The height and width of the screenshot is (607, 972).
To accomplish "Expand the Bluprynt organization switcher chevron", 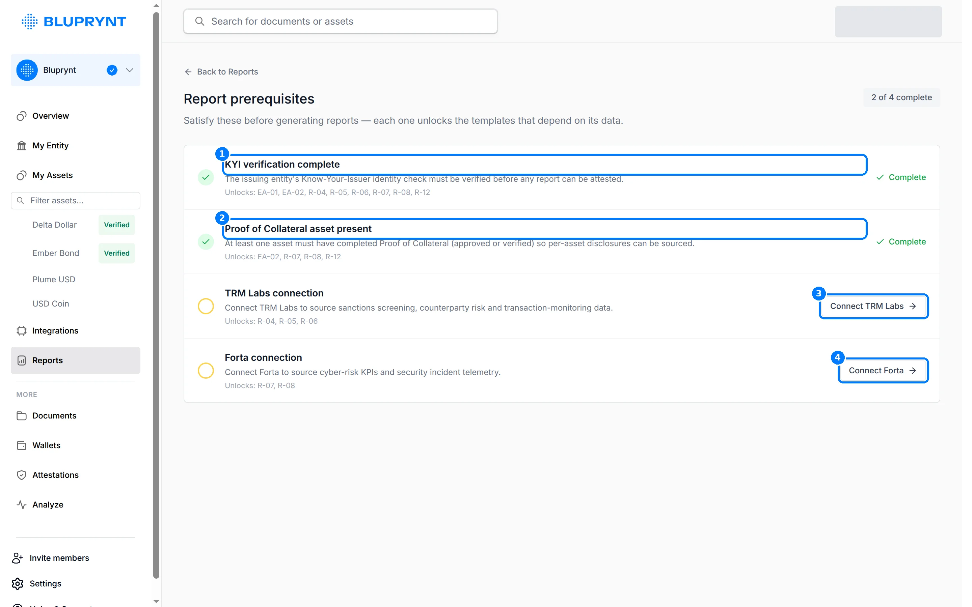I will (129, 70).
